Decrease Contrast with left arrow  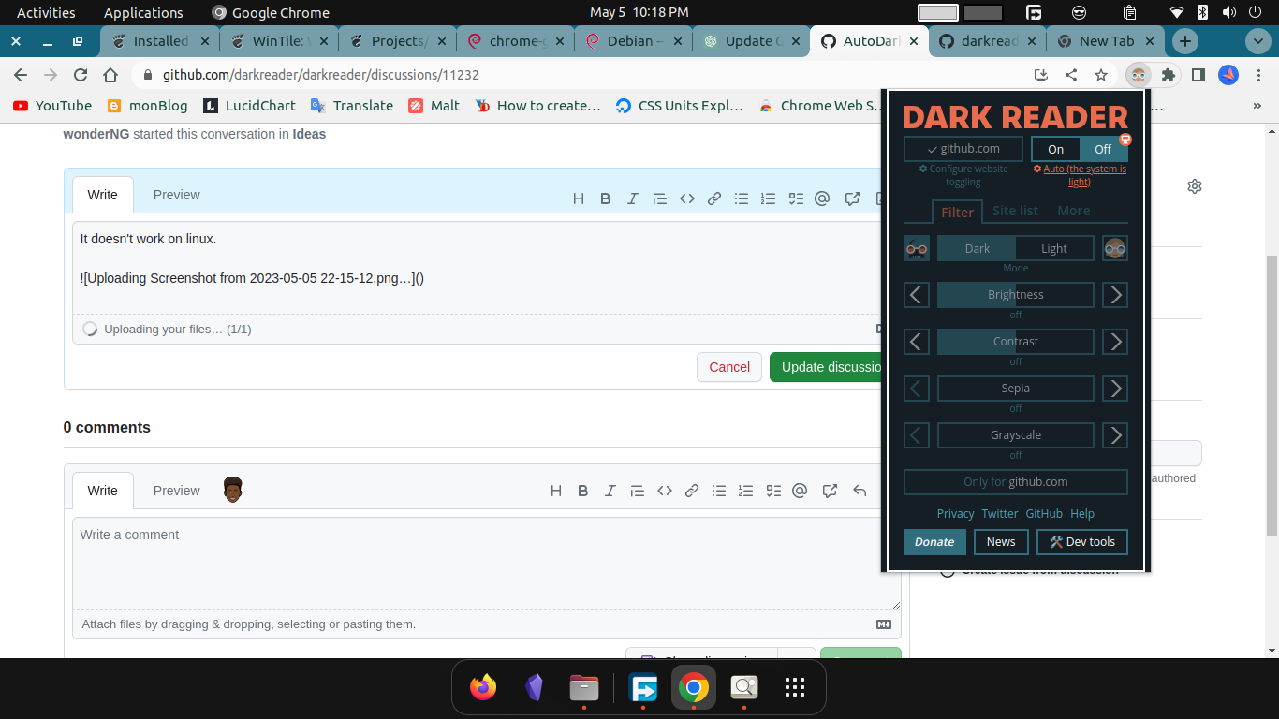pyautogui.click(x=917, y=342)
